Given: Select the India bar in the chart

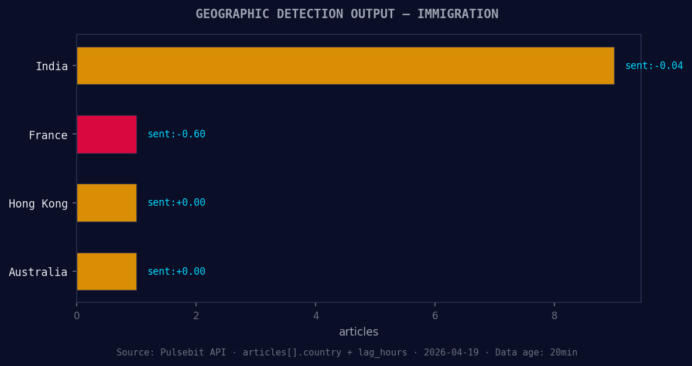Looking at the screenshot, I should pos(345,65).
